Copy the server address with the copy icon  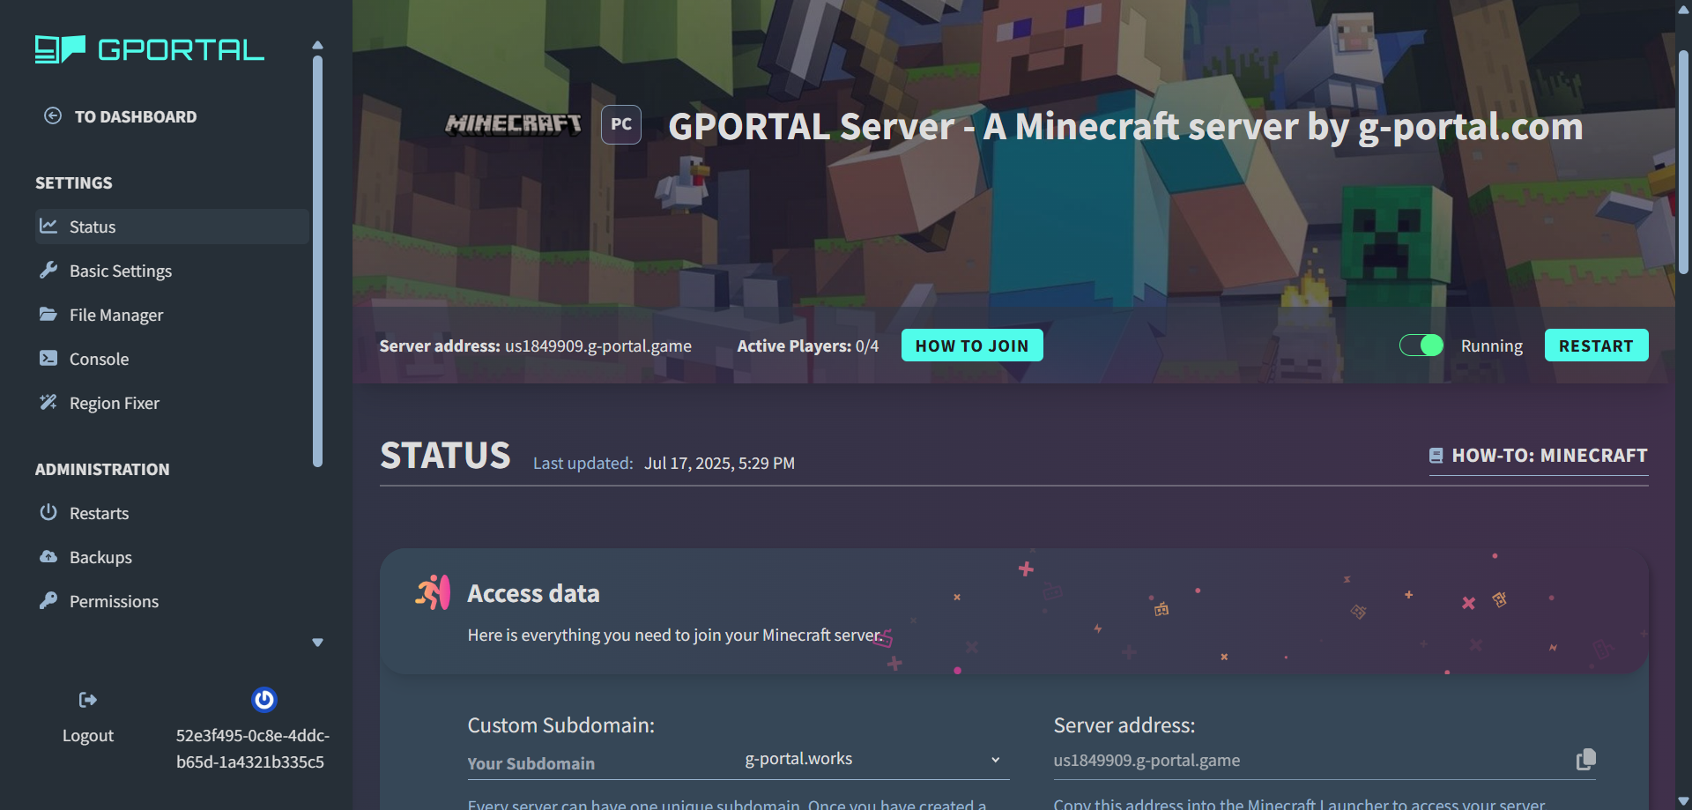coord(1586,759)
